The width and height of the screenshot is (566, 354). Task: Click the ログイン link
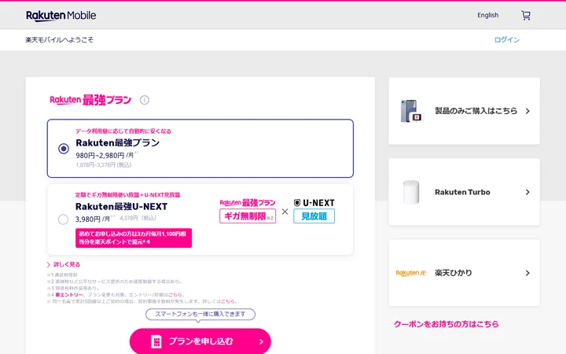coord(507,40)
